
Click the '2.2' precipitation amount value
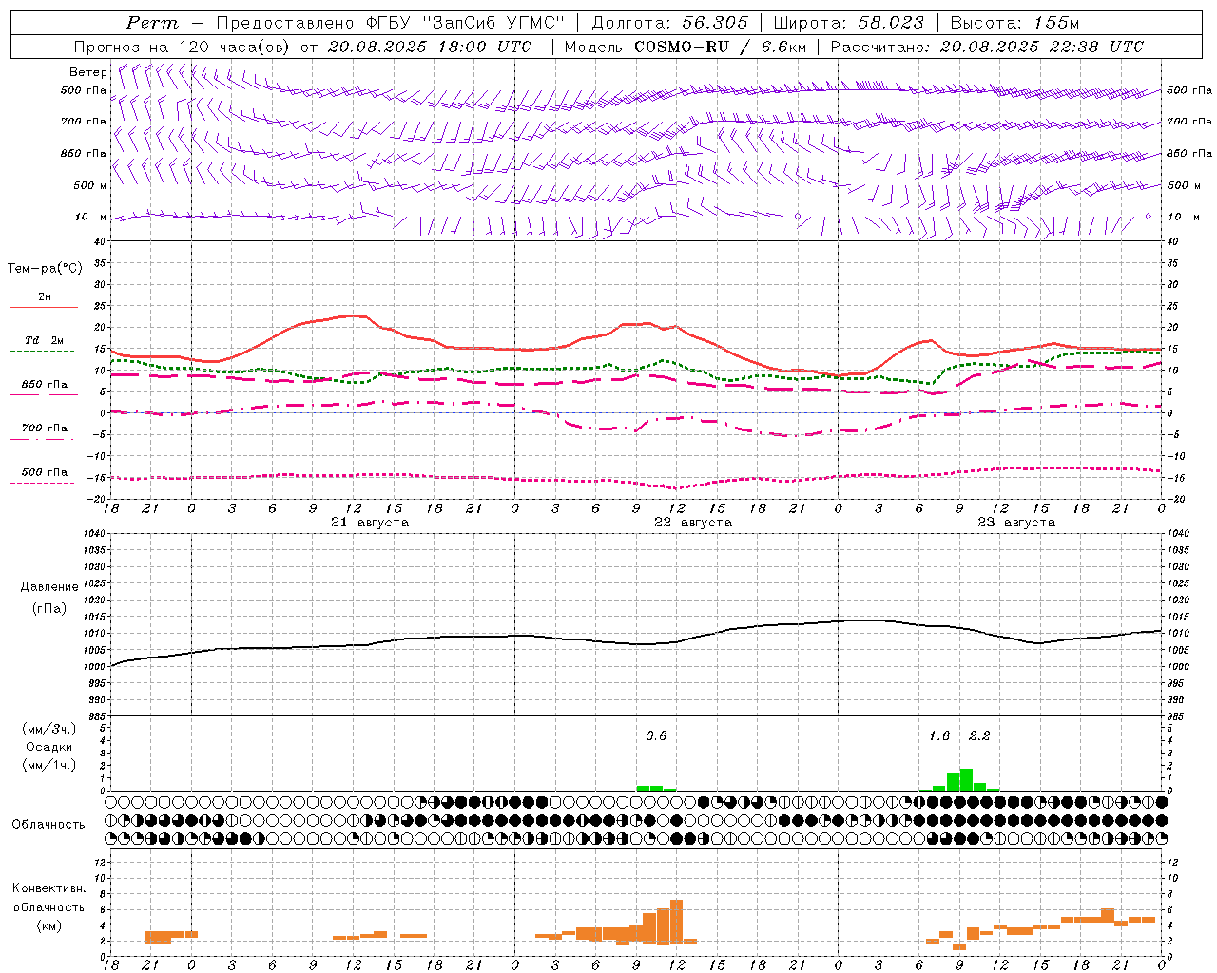coord(979,735)
